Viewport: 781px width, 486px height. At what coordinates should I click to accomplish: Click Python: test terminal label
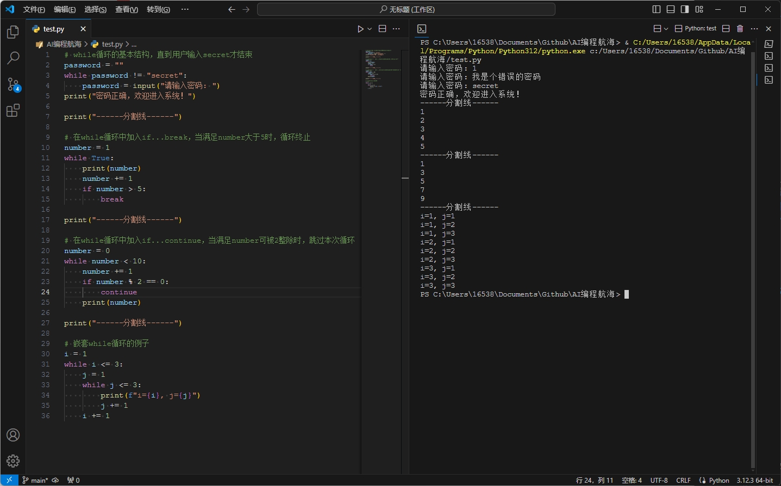click(x=696, y=28)
